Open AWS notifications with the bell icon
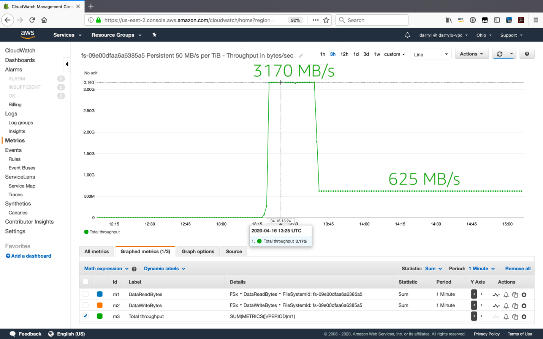The height and width of the screenshot is (339, 543). (x=407, y=35)
